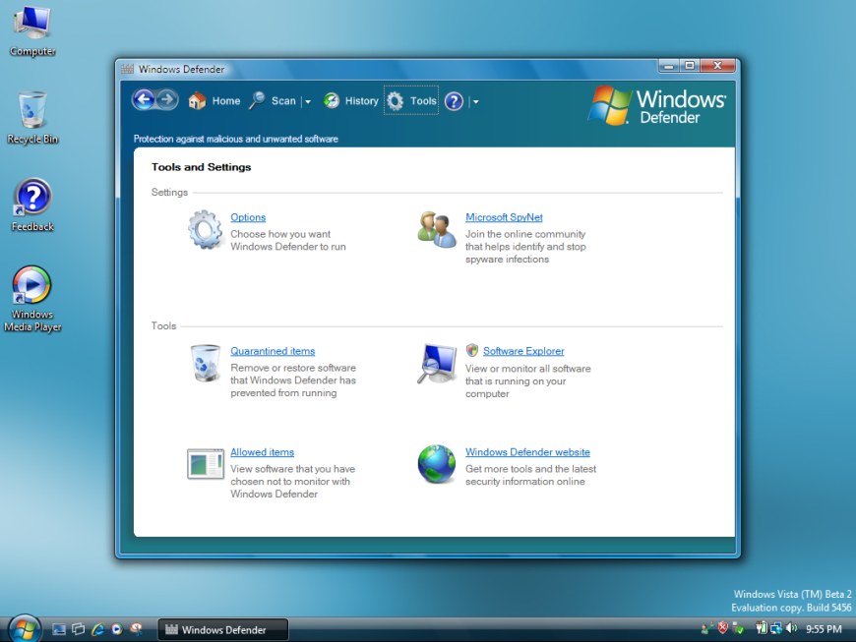This screenshot has height=642, width=856.
Task: Open History in the toolbar
Action: tap(351, 101)
